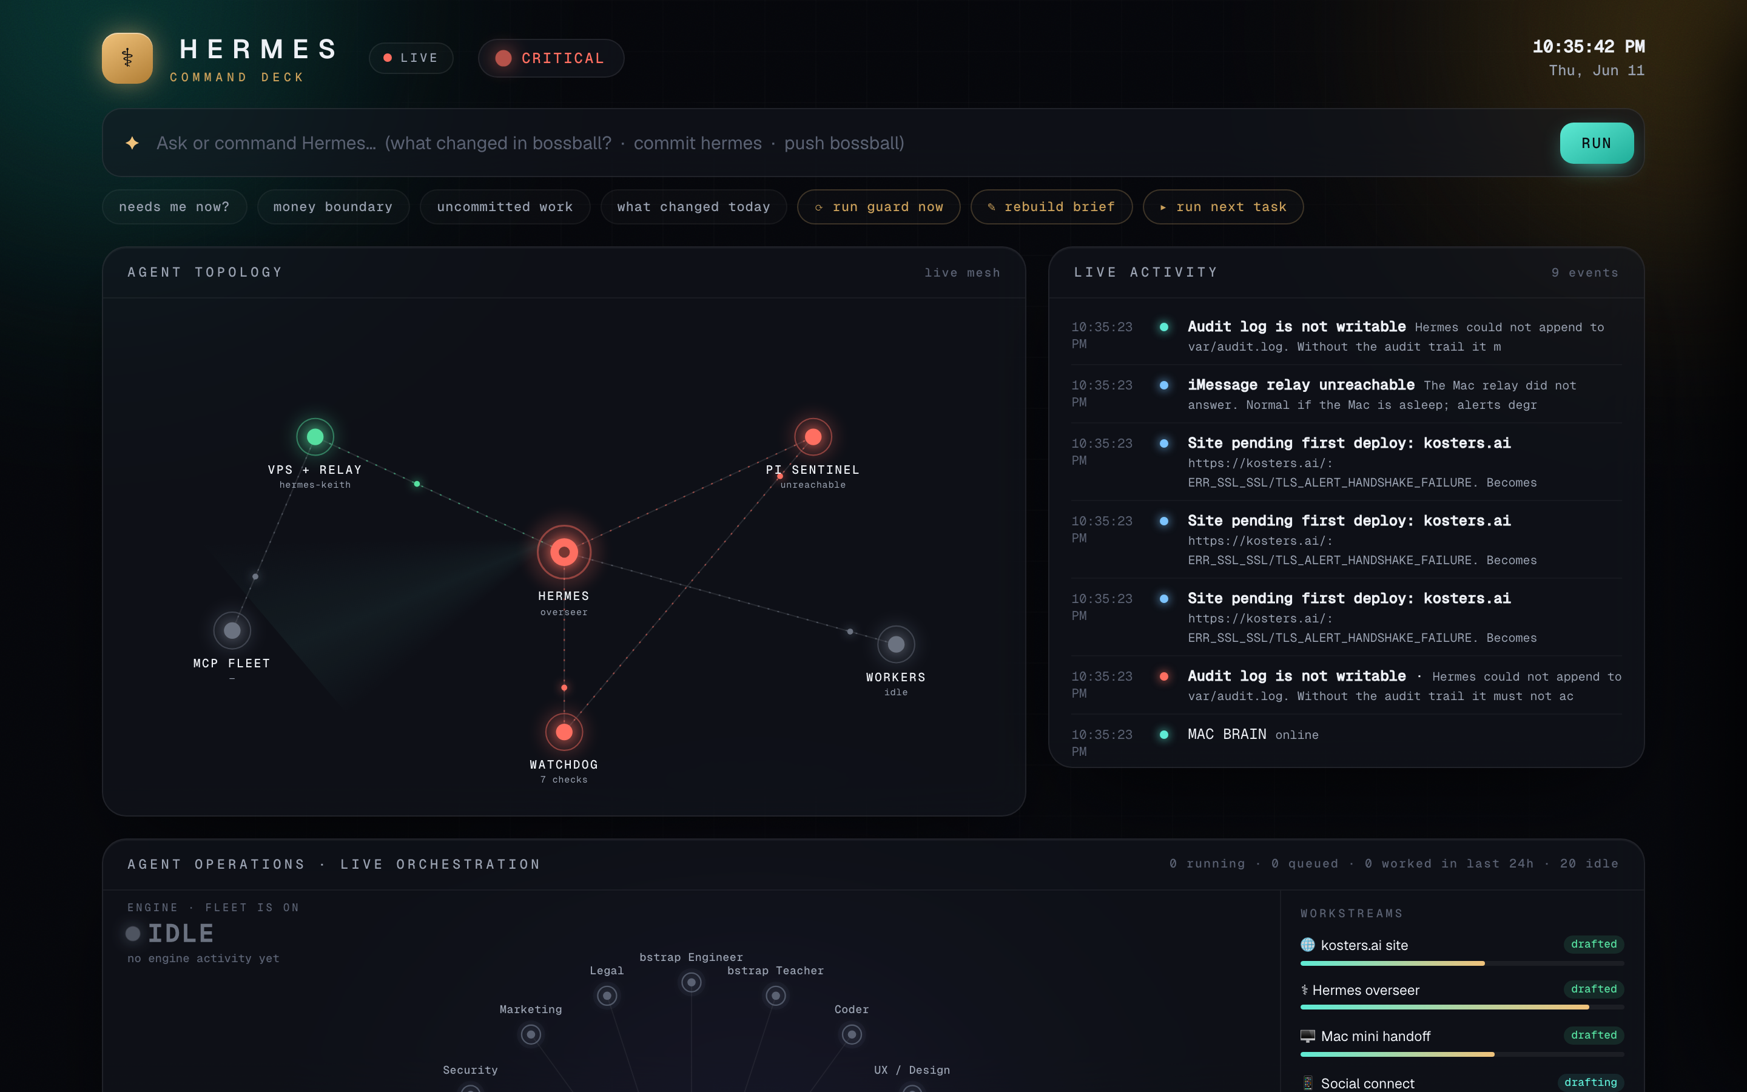Click the 'money boundary' chip

pos(333,206)
